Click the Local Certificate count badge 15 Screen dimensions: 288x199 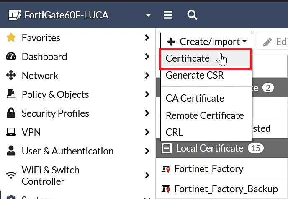pos(256,148)
